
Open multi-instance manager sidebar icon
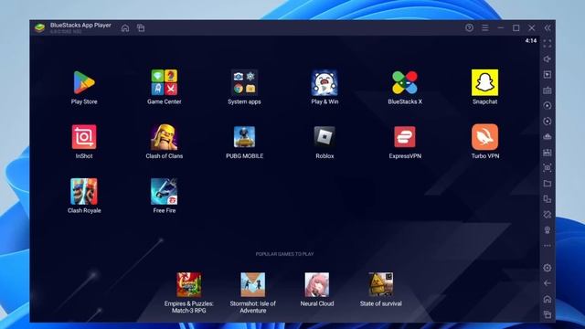click(548, 199)
